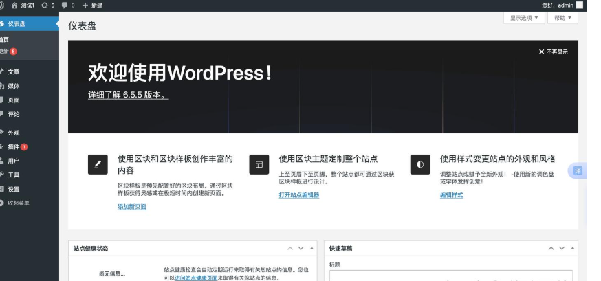Click the floating 译 translate icon
The width and height of the screenshot is (601, 281).
point(578,171)
